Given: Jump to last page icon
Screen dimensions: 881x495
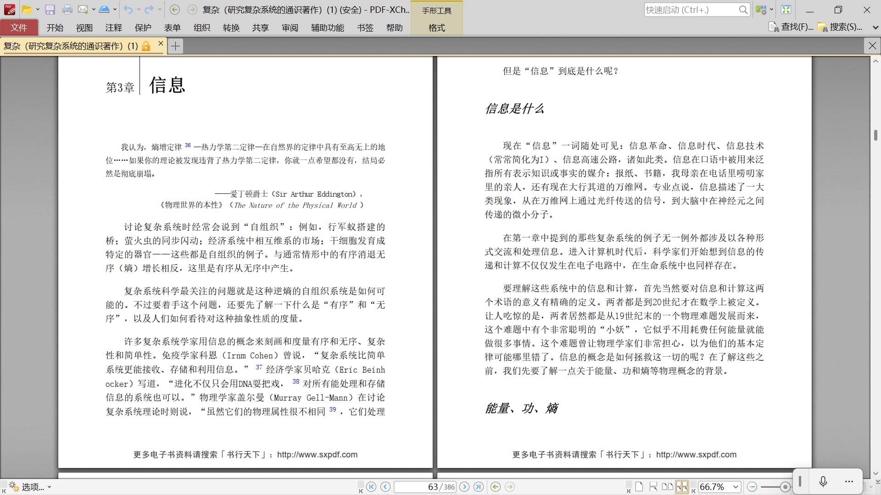Looking at the screenshot, I should pos(479,487).
